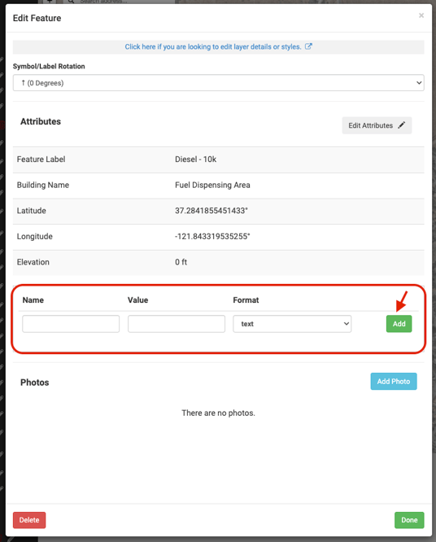Image resolution: width=436 pixels, height=542 pixels.
Task: Close the Edit Feature dialog
Action: (421, 15)
